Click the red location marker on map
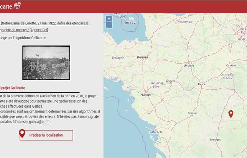The height and width of the screenshot is (158, 247). (x=231, y=114)
